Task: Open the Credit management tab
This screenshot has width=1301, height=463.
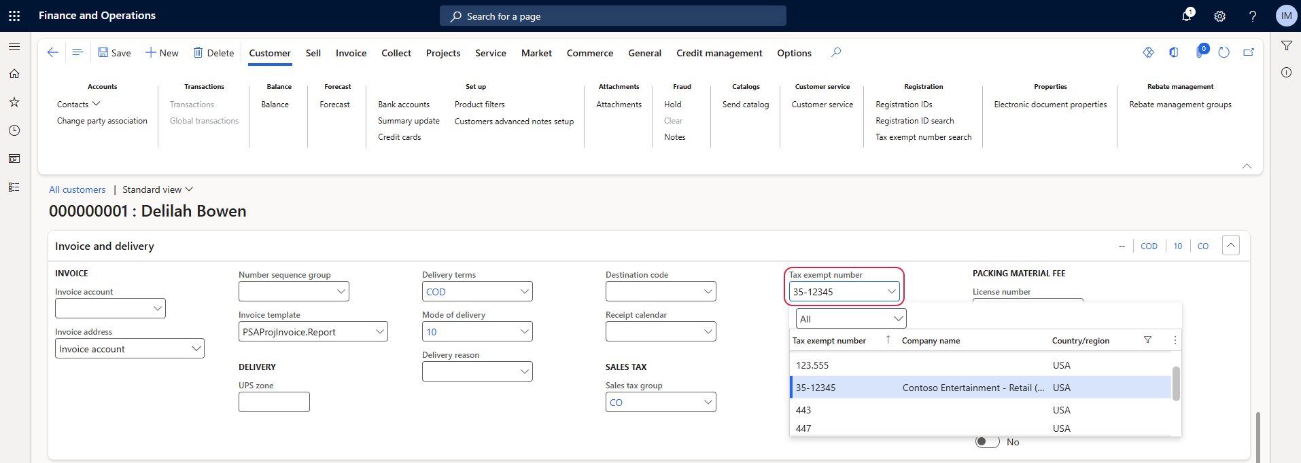Action: (718, 53)
